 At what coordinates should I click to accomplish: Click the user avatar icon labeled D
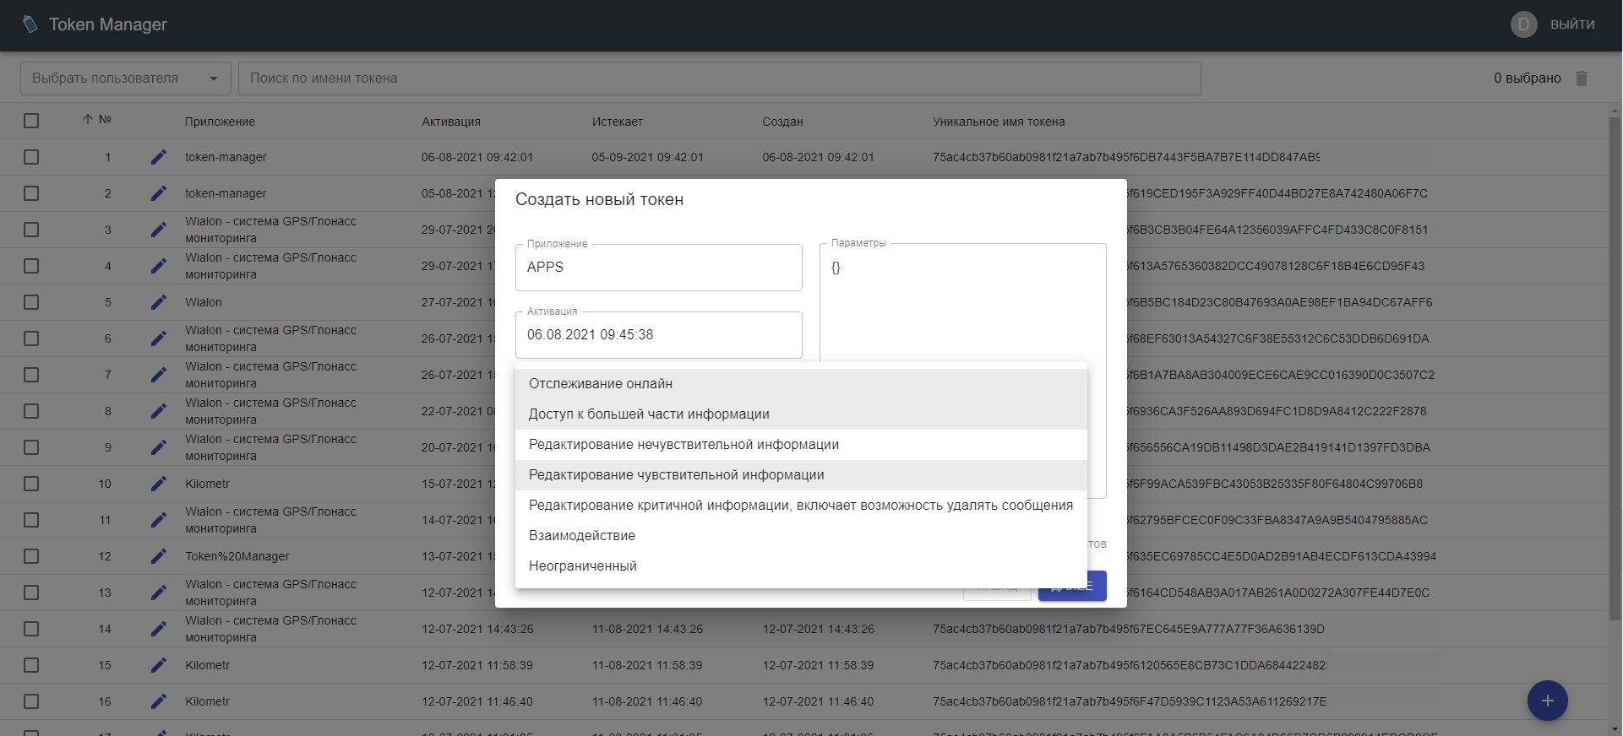(1523, 24)
